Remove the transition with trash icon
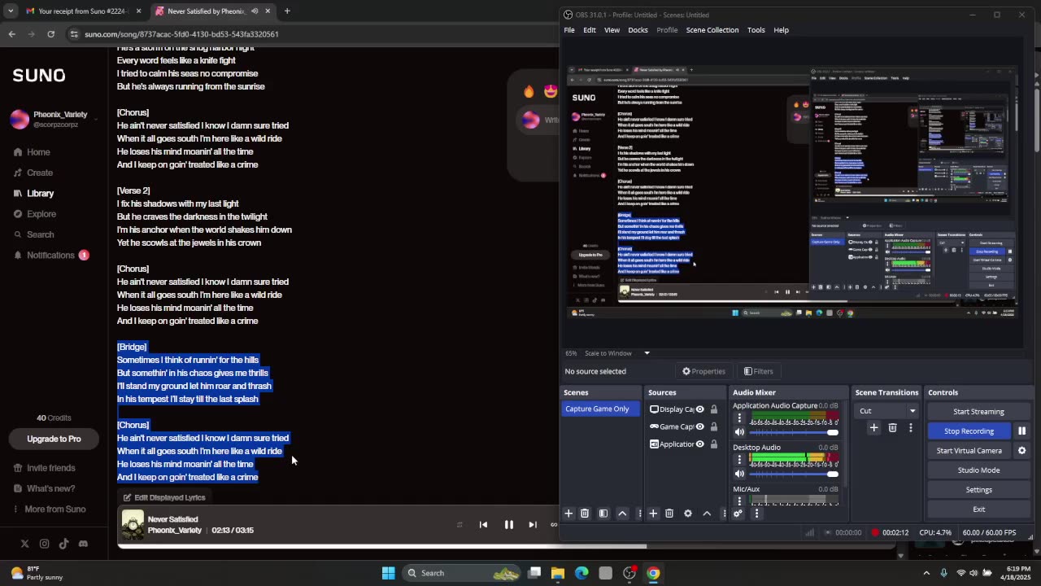Screen dimensions: 1041x586 892,427
